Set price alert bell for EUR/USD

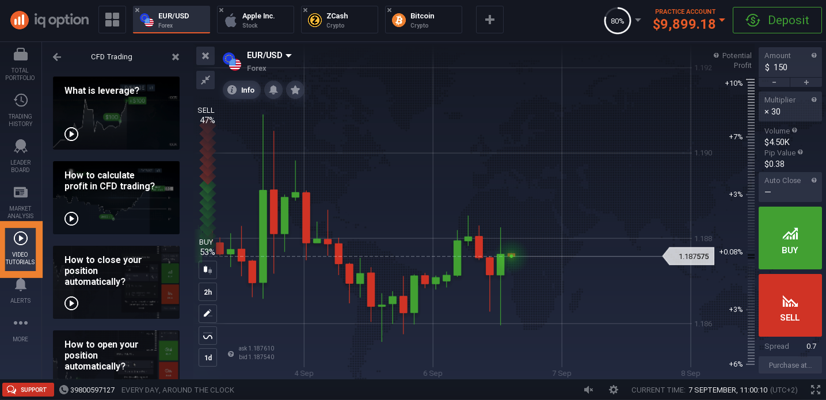click(x=273, y=90)
